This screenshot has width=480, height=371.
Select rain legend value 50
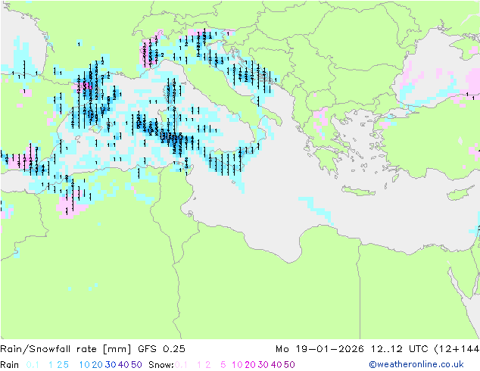tap(136, 365)
